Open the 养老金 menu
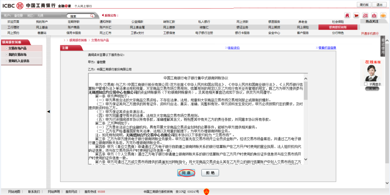 303,22
